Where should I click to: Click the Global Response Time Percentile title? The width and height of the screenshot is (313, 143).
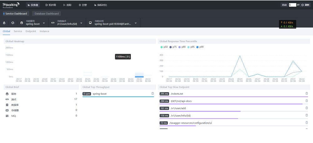[x=178, y=41]
